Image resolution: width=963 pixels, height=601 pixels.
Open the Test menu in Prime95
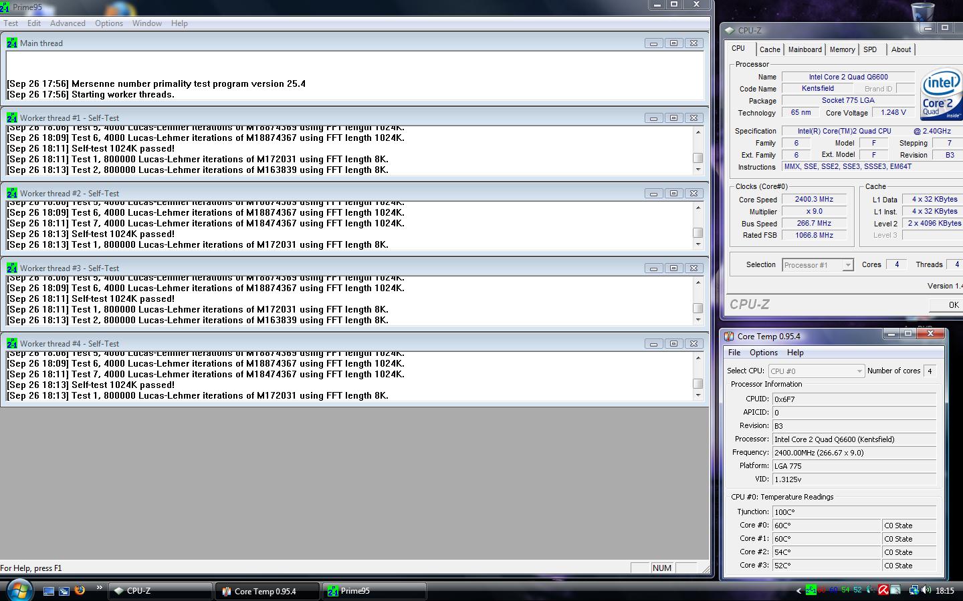pyautogui.click(x=11, y=23)
